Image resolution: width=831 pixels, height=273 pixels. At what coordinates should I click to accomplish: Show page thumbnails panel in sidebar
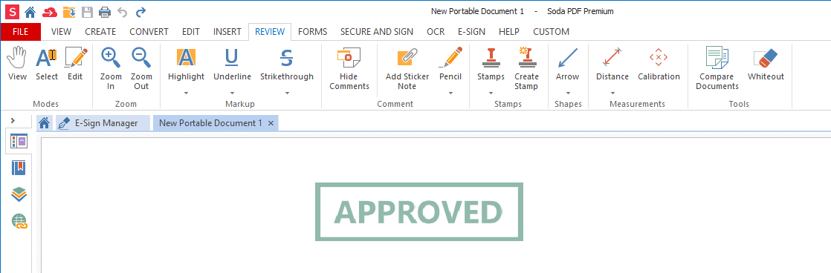(19, 141)
